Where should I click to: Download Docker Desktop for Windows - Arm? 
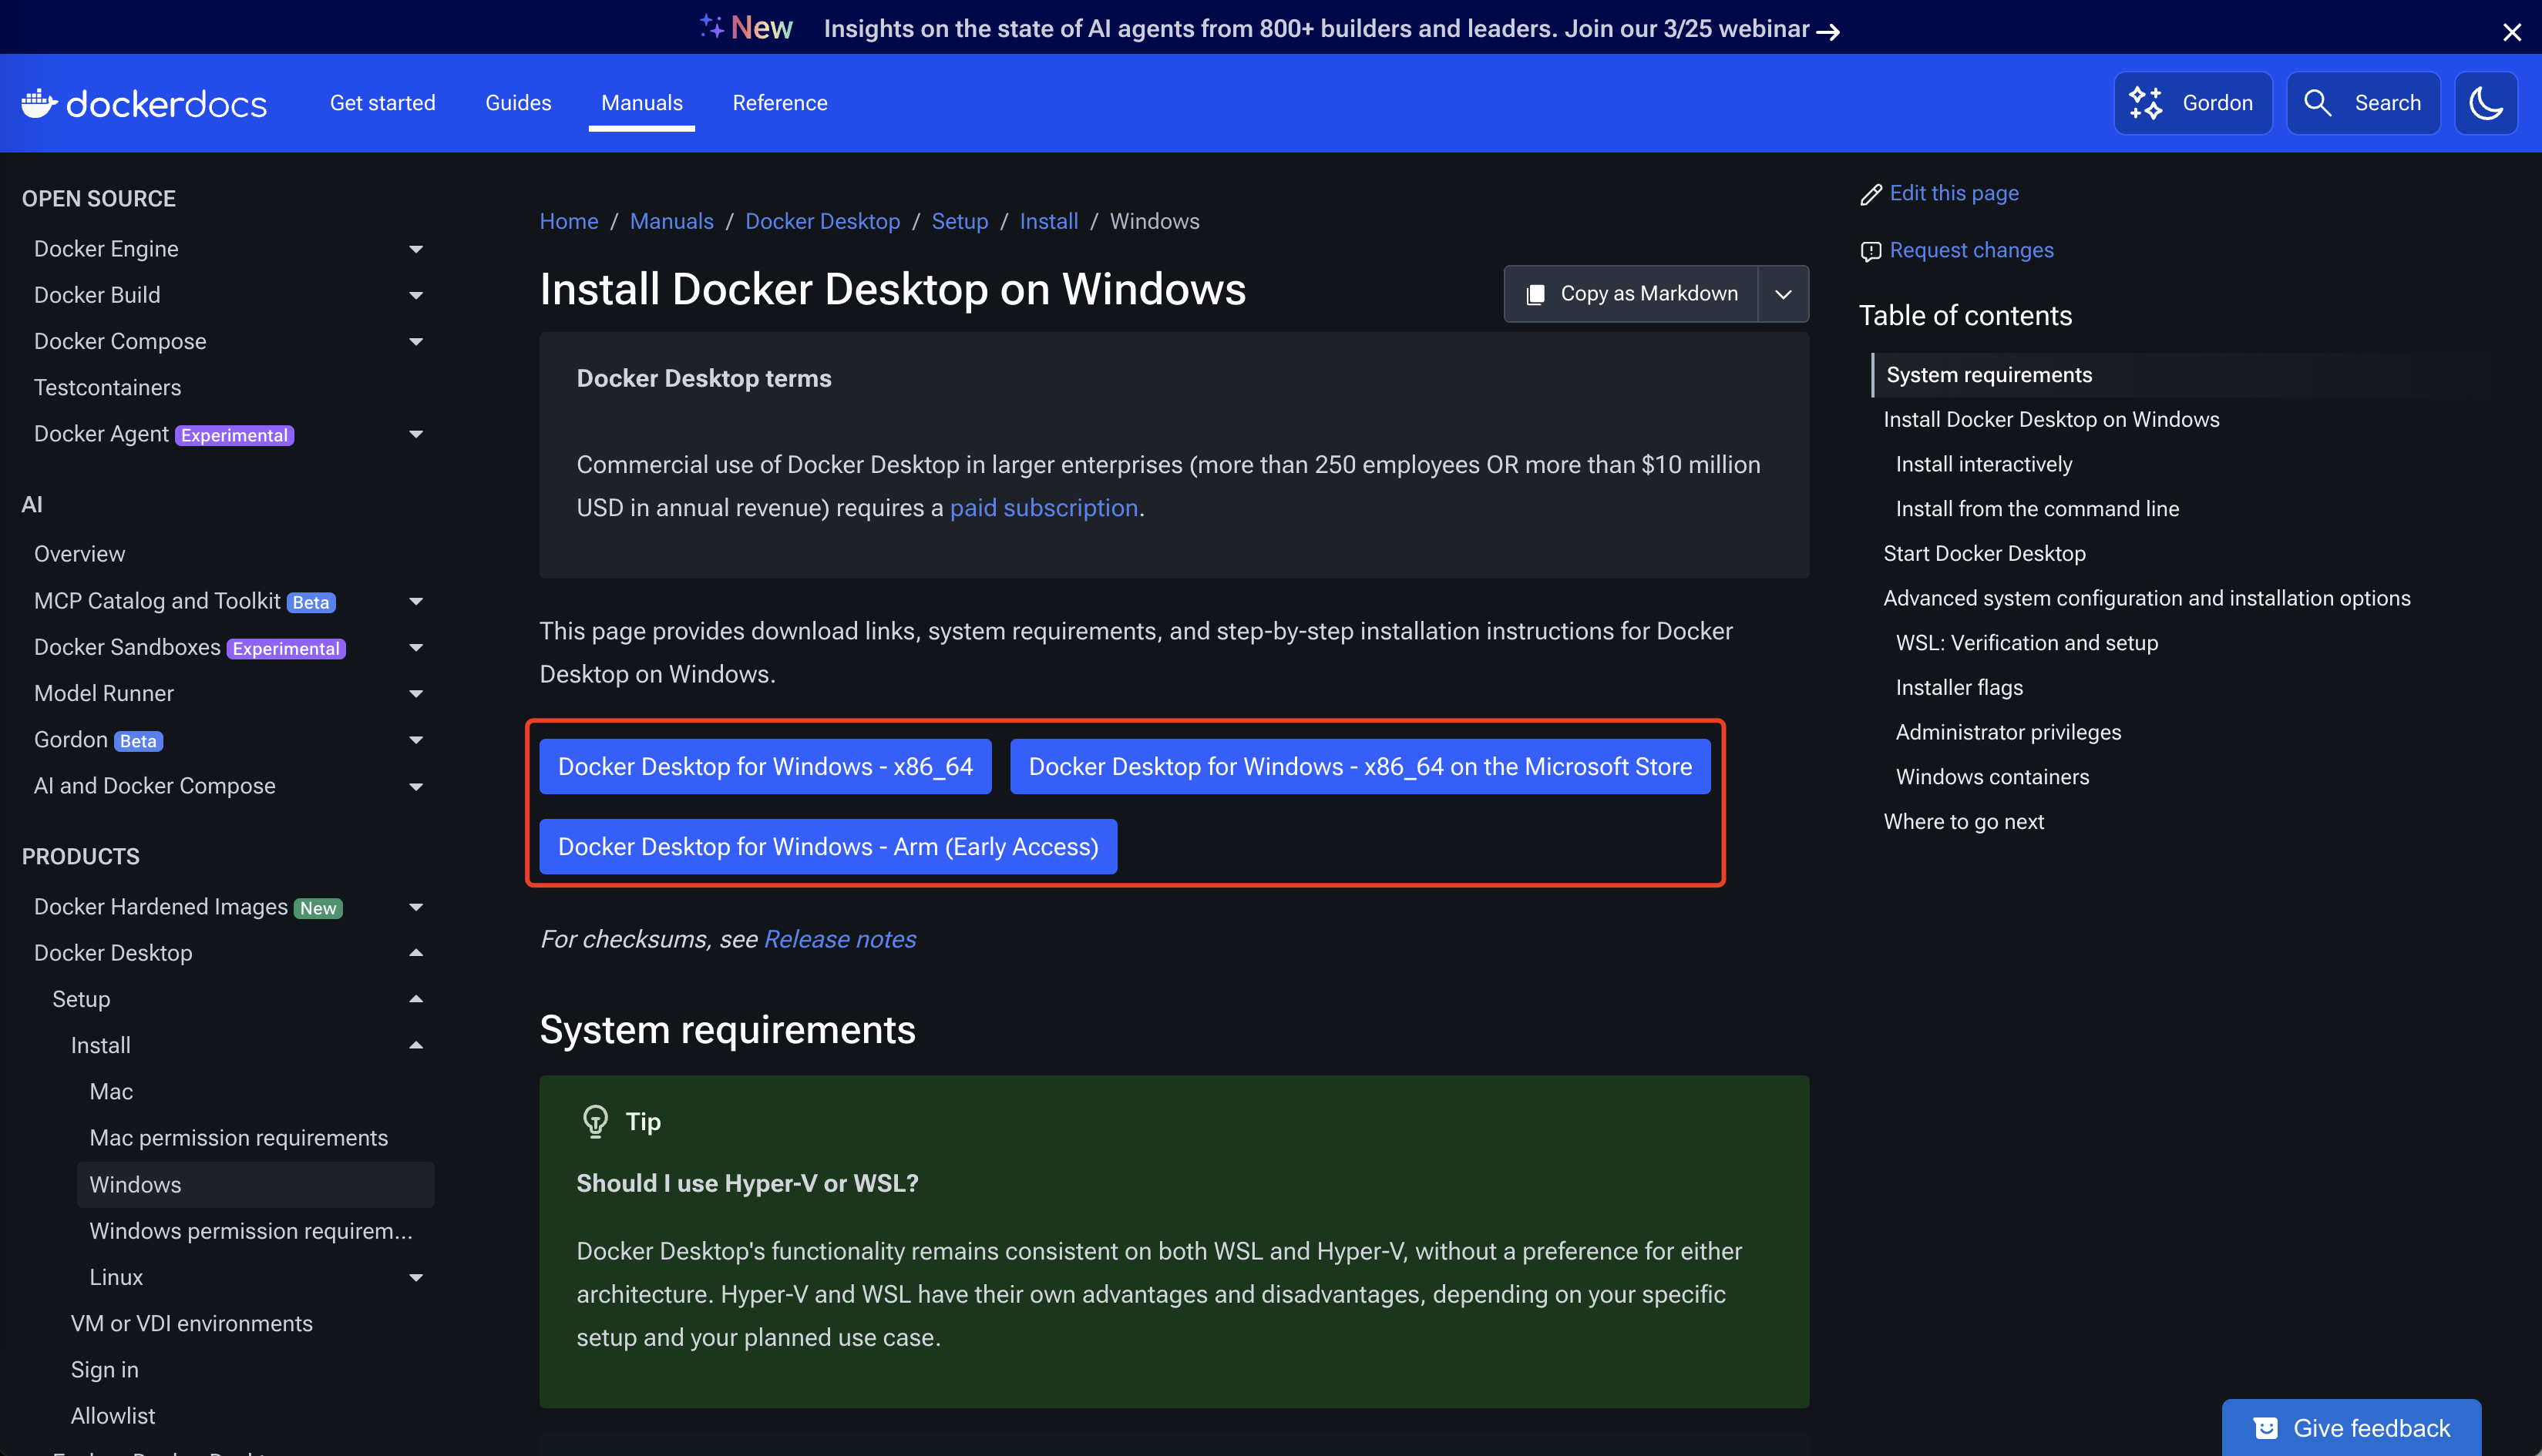click(827, 847)
